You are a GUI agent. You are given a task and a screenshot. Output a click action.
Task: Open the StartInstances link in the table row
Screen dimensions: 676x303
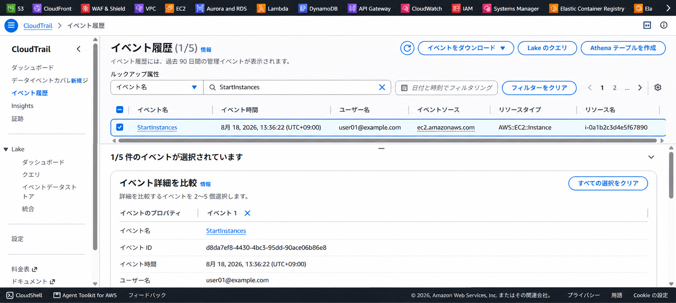tap(157, 127)
